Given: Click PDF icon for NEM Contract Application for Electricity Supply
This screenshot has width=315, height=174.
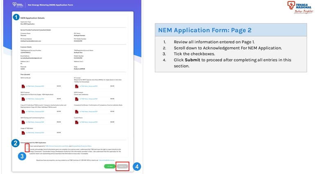Looking at the screenshot, I should point(23,99).
